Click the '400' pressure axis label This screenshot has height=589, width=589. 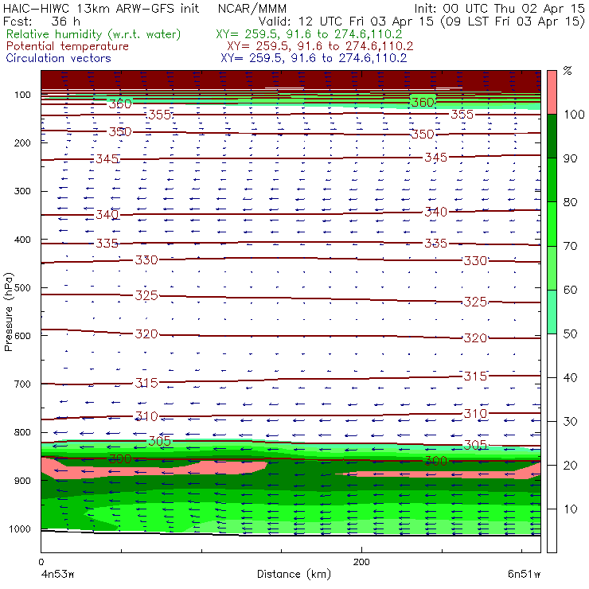pos(22,240)
